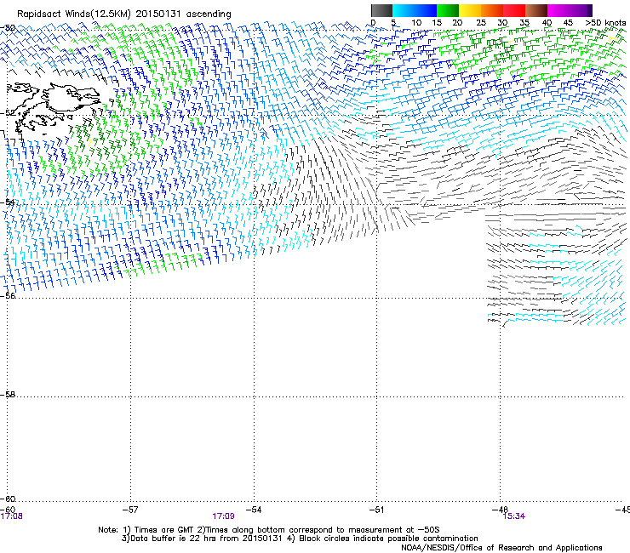Viewport: 630px width, 553px height.
Task: Click the green 15-20 knots legend swatch
Action: pos(448,10)
